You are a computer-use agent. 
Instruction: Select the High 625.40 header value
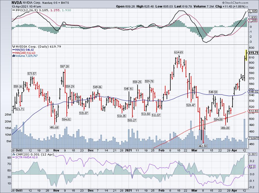point(145,6)
